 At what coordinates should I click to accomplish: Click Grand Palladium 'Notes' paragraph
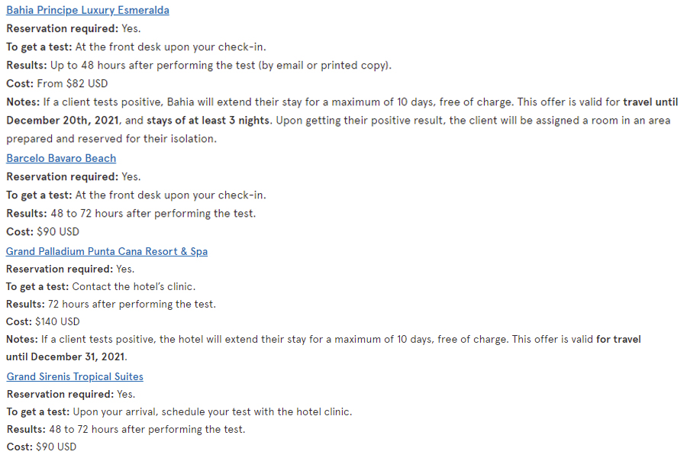324,348
